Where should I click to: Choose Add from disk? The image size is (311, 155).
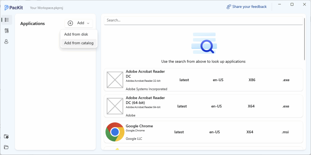click(x=76, y=34)
